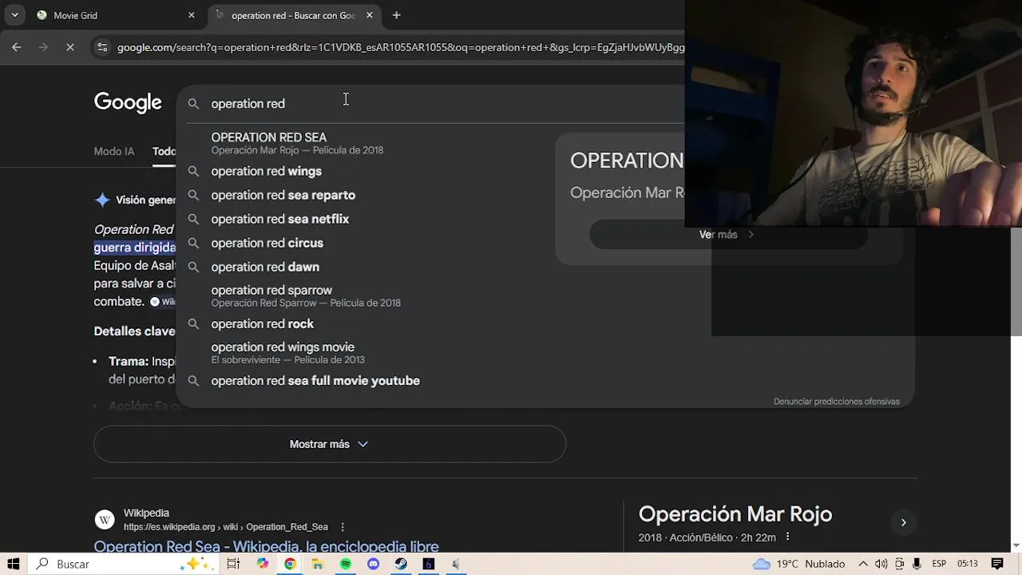Viewport: 1022px width, 575px height.
Task: Open the tab search dropdown arrow
Action: [x=14, y=15]
